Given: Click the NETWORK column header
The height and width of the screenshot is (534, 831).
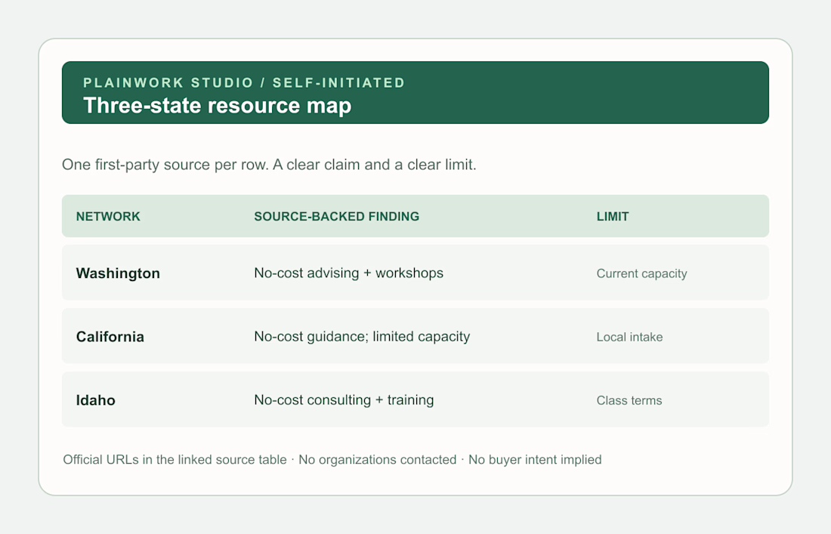Looking at the screenshot, I should pyautogui.click(x=108, y=216).
